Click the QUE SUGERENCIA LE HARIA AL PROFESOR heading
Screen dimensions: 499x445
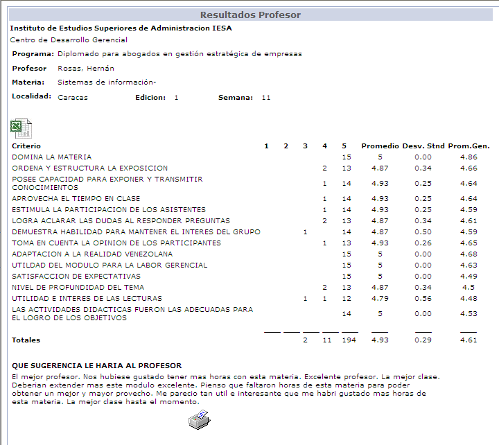[97, 365]
